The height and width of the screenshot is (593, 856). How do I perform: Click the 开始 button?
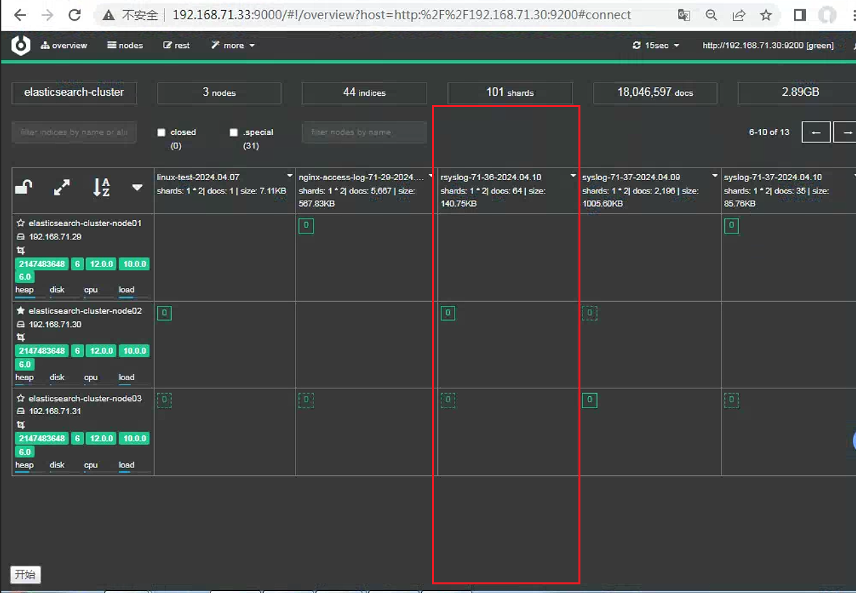point(25,574)
